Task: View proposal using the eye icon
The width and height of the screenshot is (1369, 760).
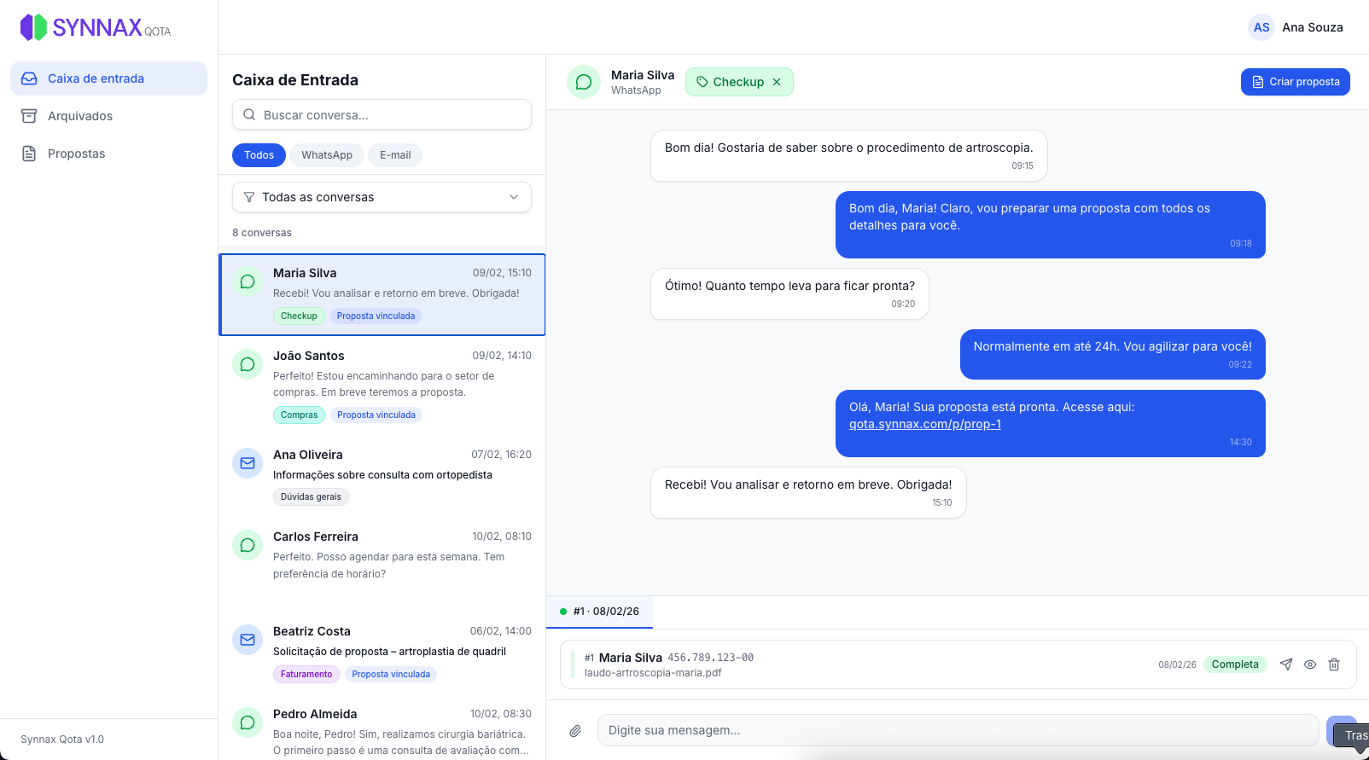Action: click(x=1310, y=664)
